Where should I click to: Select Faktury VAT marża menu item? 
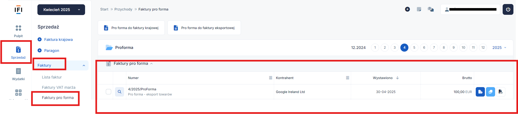coord(58,87)
